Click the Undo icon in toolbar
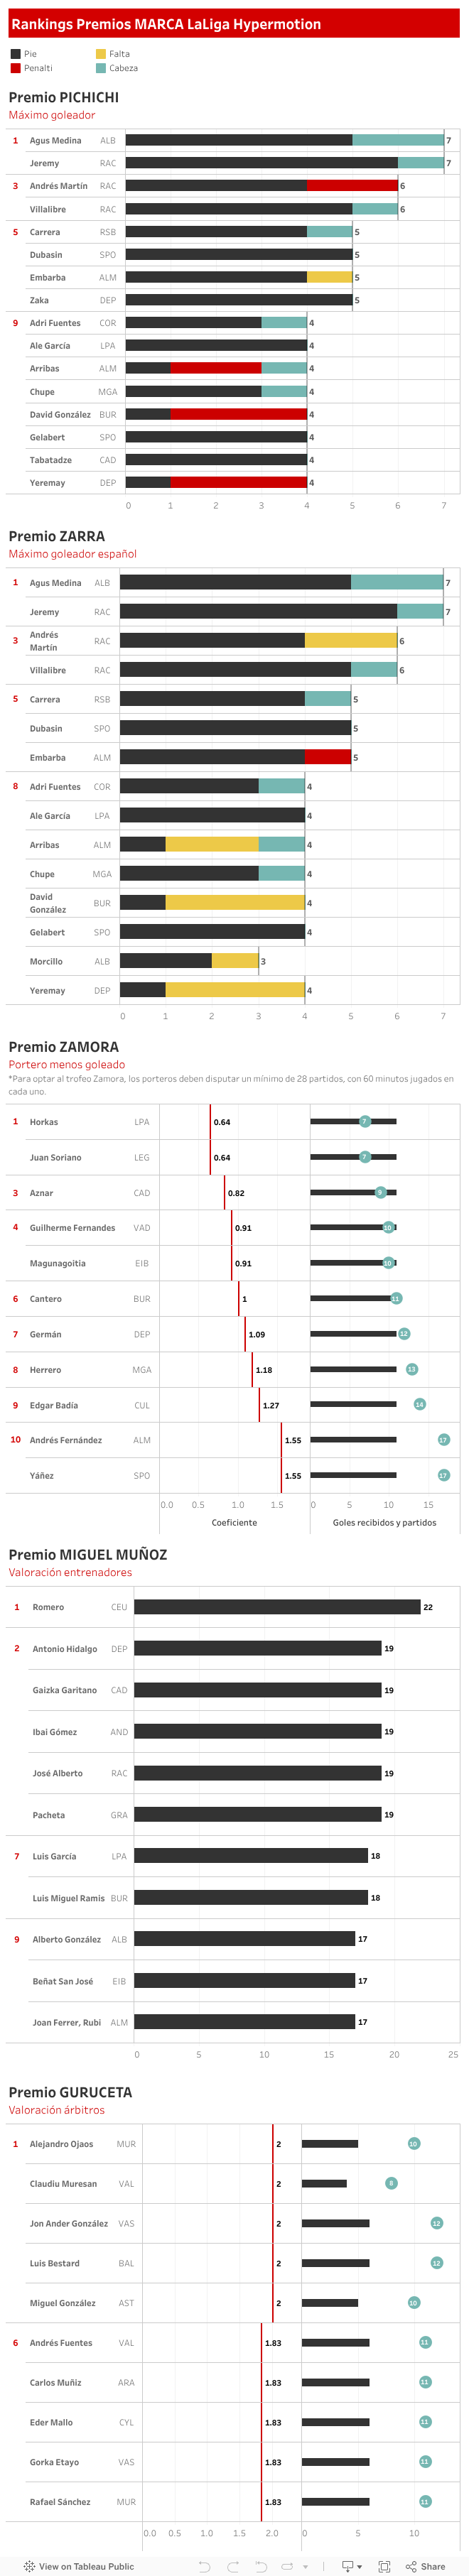The image size is (469, 2576). (204, 2566)
